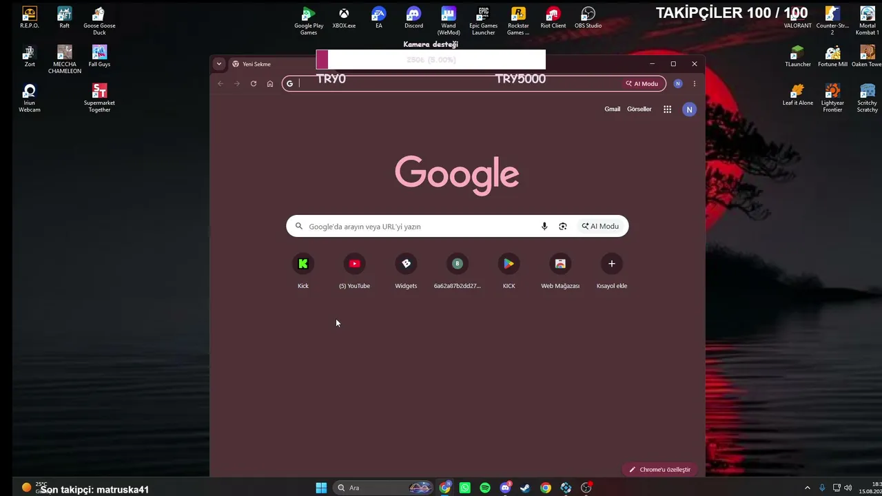The height and width of the screenshot is (496, 882).
Task: Select the Fortune Mill desktop shortcut
Action: tap(832, 56)
